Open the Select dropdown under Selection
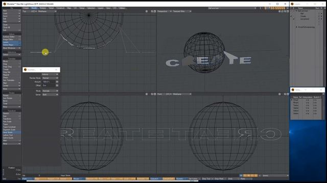This screenshot has width=327, height=183. (x=12, y=54)
